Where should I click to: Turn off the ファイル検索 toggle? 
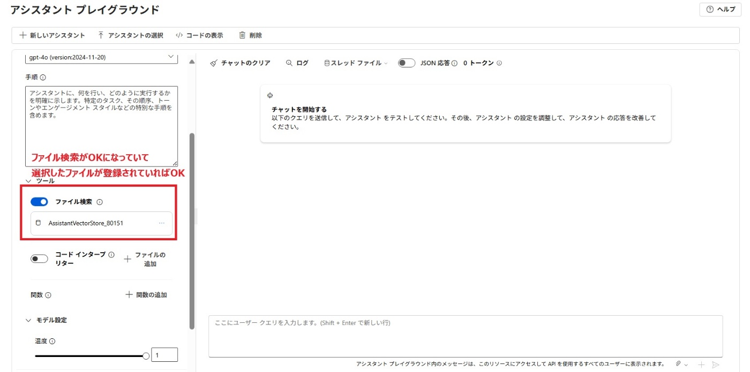pyautogui.click(x=39, y=202)
